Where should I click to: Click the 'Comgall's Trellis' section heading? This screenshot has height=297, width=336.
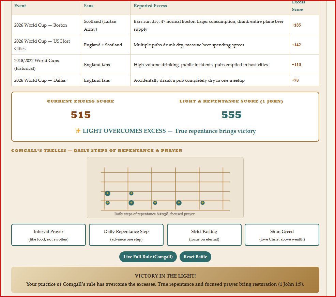click(97, 151)
